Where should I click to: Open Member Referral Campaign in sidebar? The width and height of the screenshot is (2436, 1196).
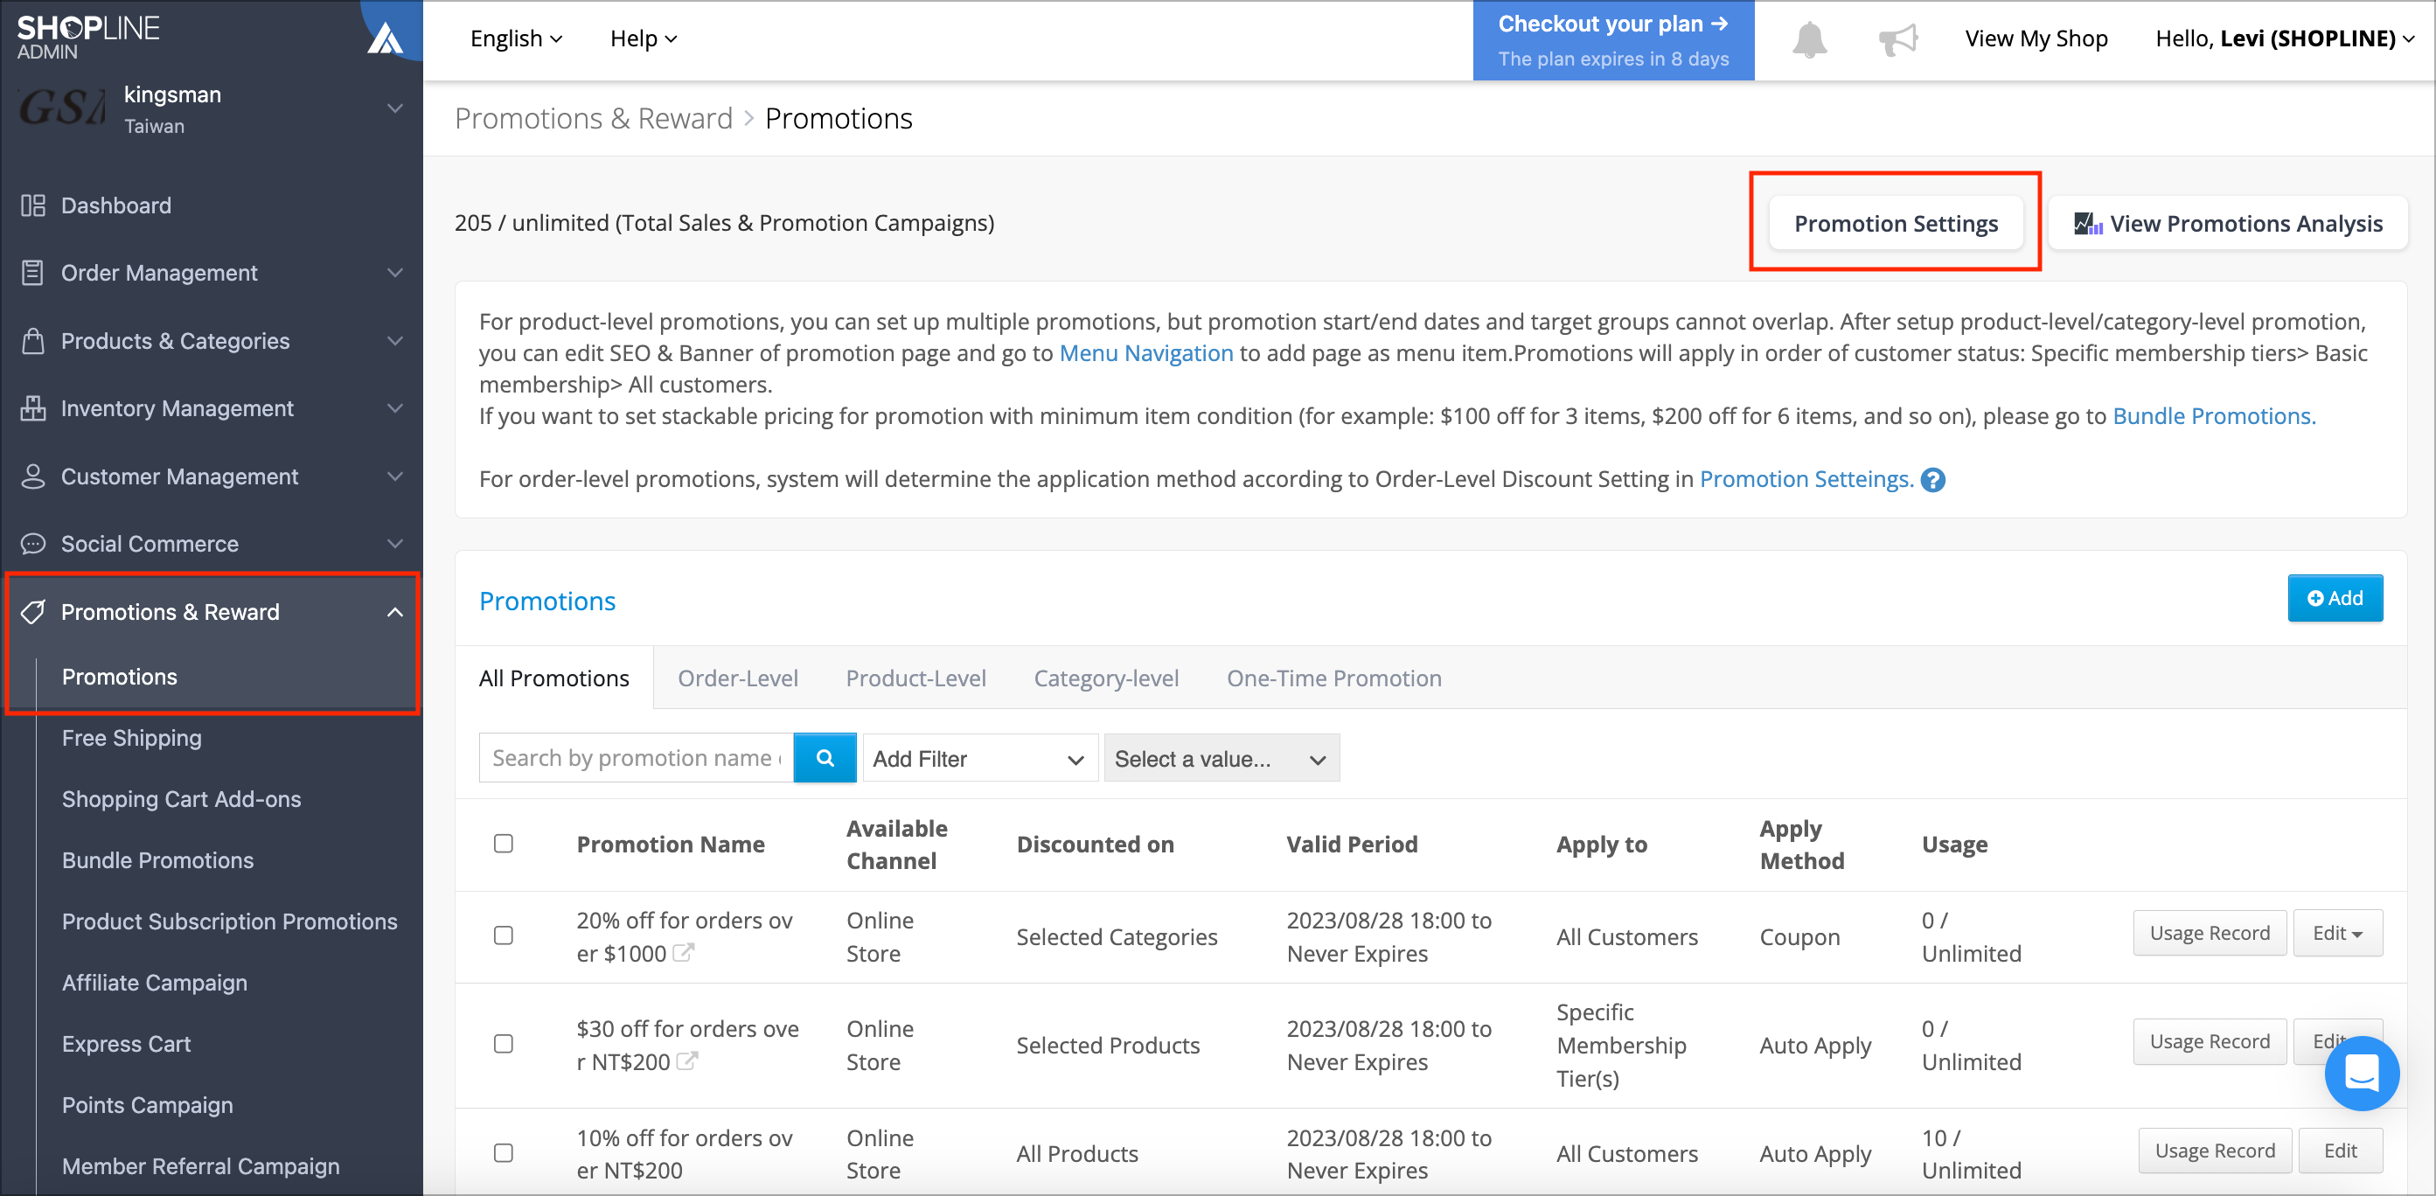tap(200, 1166)
